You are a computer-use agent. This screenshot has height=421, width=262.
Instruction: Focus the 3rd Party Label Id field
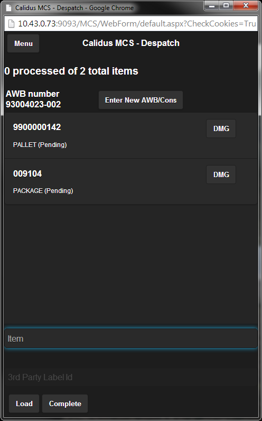click(x=131, y=377)
